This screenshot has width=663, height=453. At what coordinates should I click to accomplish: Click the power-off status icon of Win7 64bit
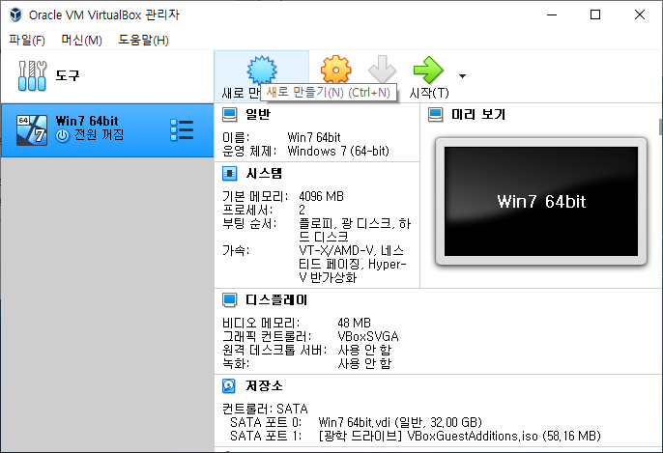tap(63, 135)
